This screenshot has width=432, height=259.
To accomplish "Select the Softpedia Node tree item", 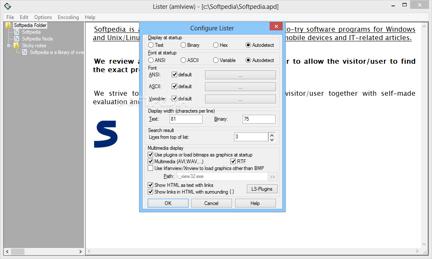I will [38, 39].
